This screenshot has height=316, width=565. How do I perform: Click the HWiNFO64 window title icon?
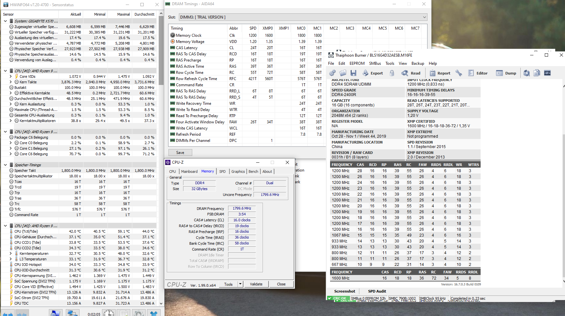pos(6,5)
